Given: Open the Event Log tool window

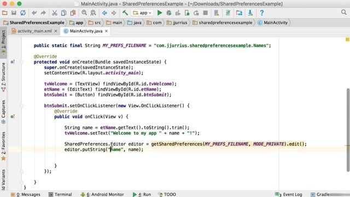Looking at the screenshot, I should (288, 194).
